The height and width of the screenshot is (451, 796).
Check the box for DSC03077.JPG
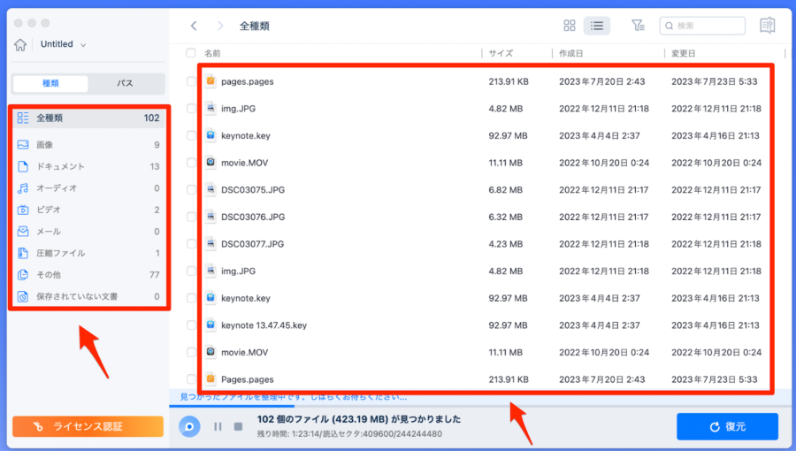191,244
